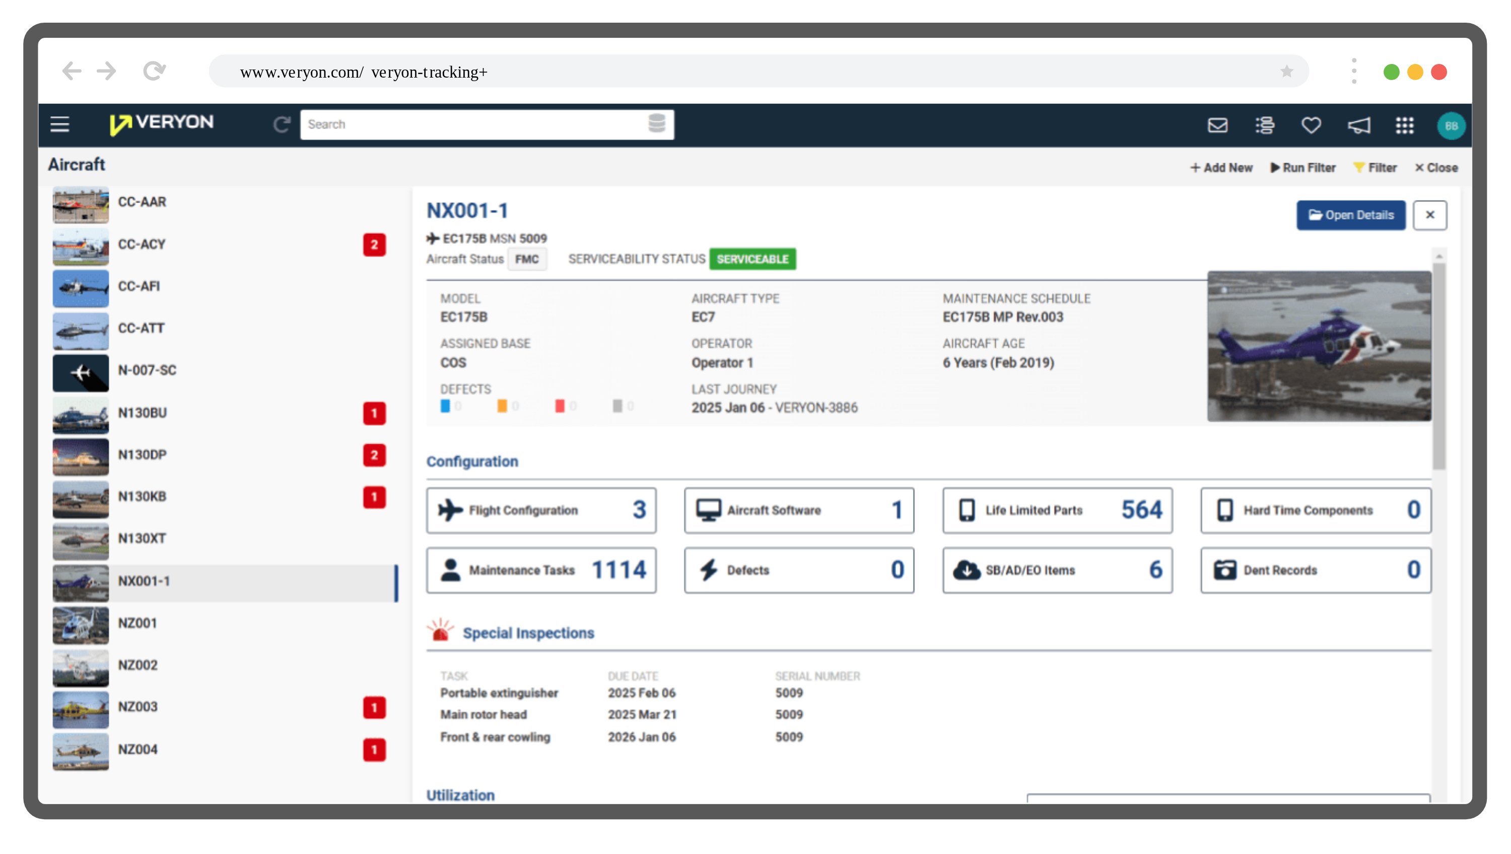The height and width of the screenshot is (854, 1511).
Task: Click Open Details button
Action: pyautogui.click(x=1350, y=216)
